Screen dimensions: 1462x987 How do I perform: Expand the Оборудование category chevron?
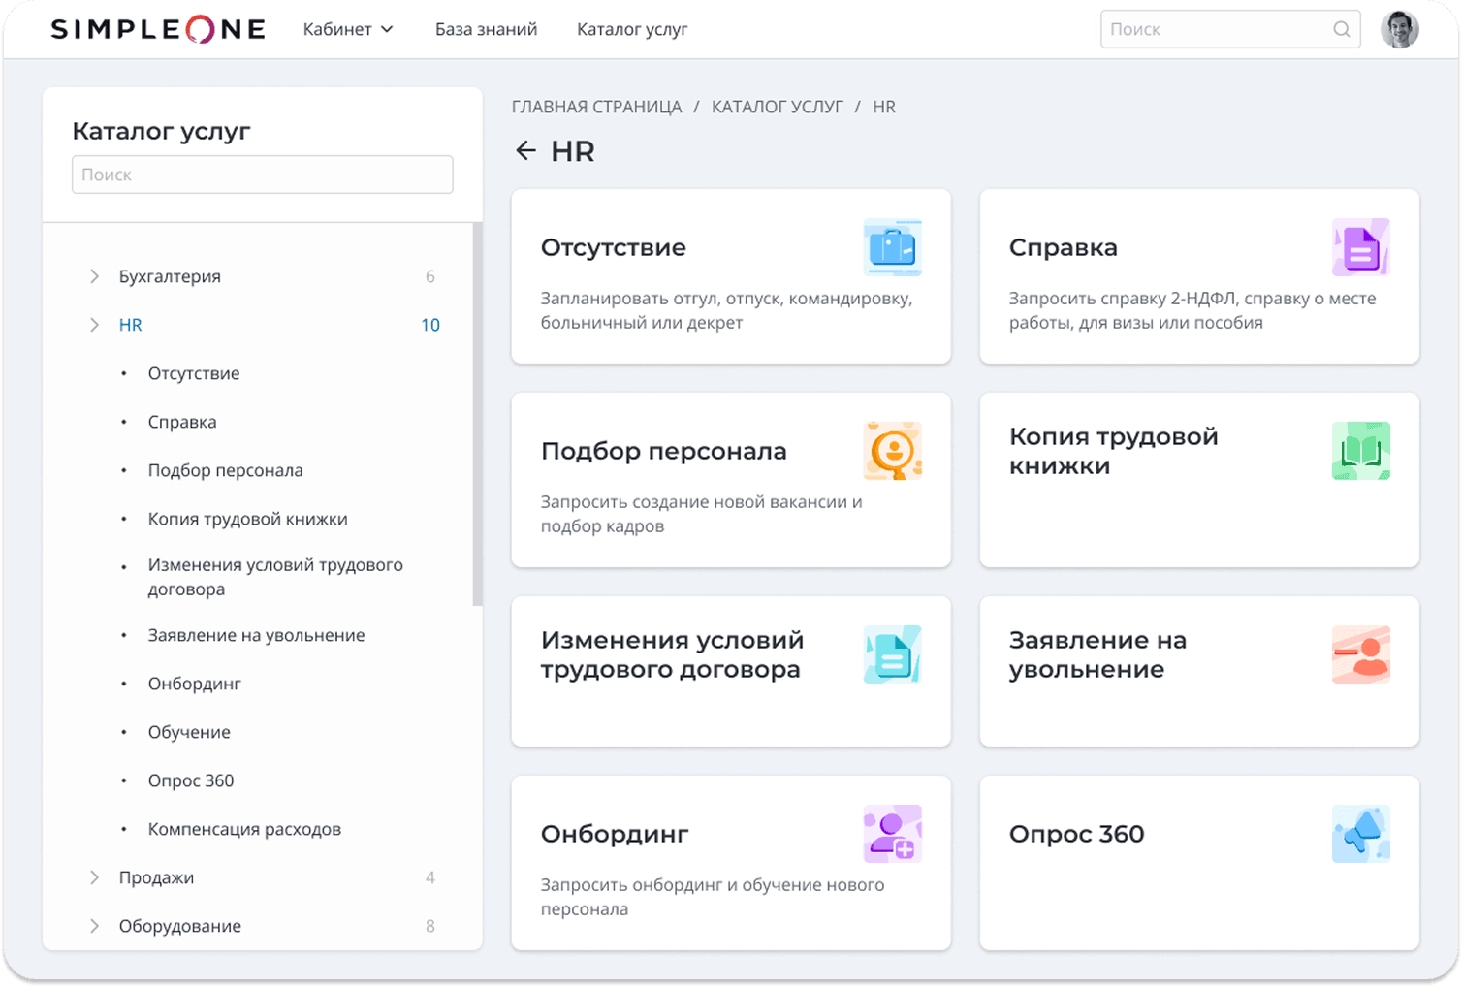point(94,926)
